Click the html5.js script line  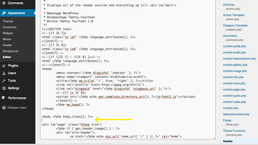pos(126,97)
